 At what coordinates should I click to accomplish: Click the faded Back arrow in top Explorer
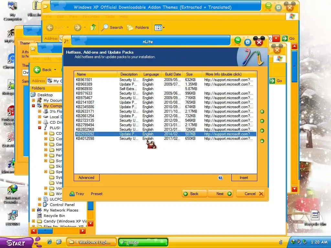(x=50, y=27)
